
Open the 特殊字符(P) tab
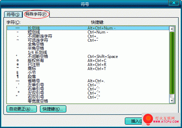pos(36,14)
